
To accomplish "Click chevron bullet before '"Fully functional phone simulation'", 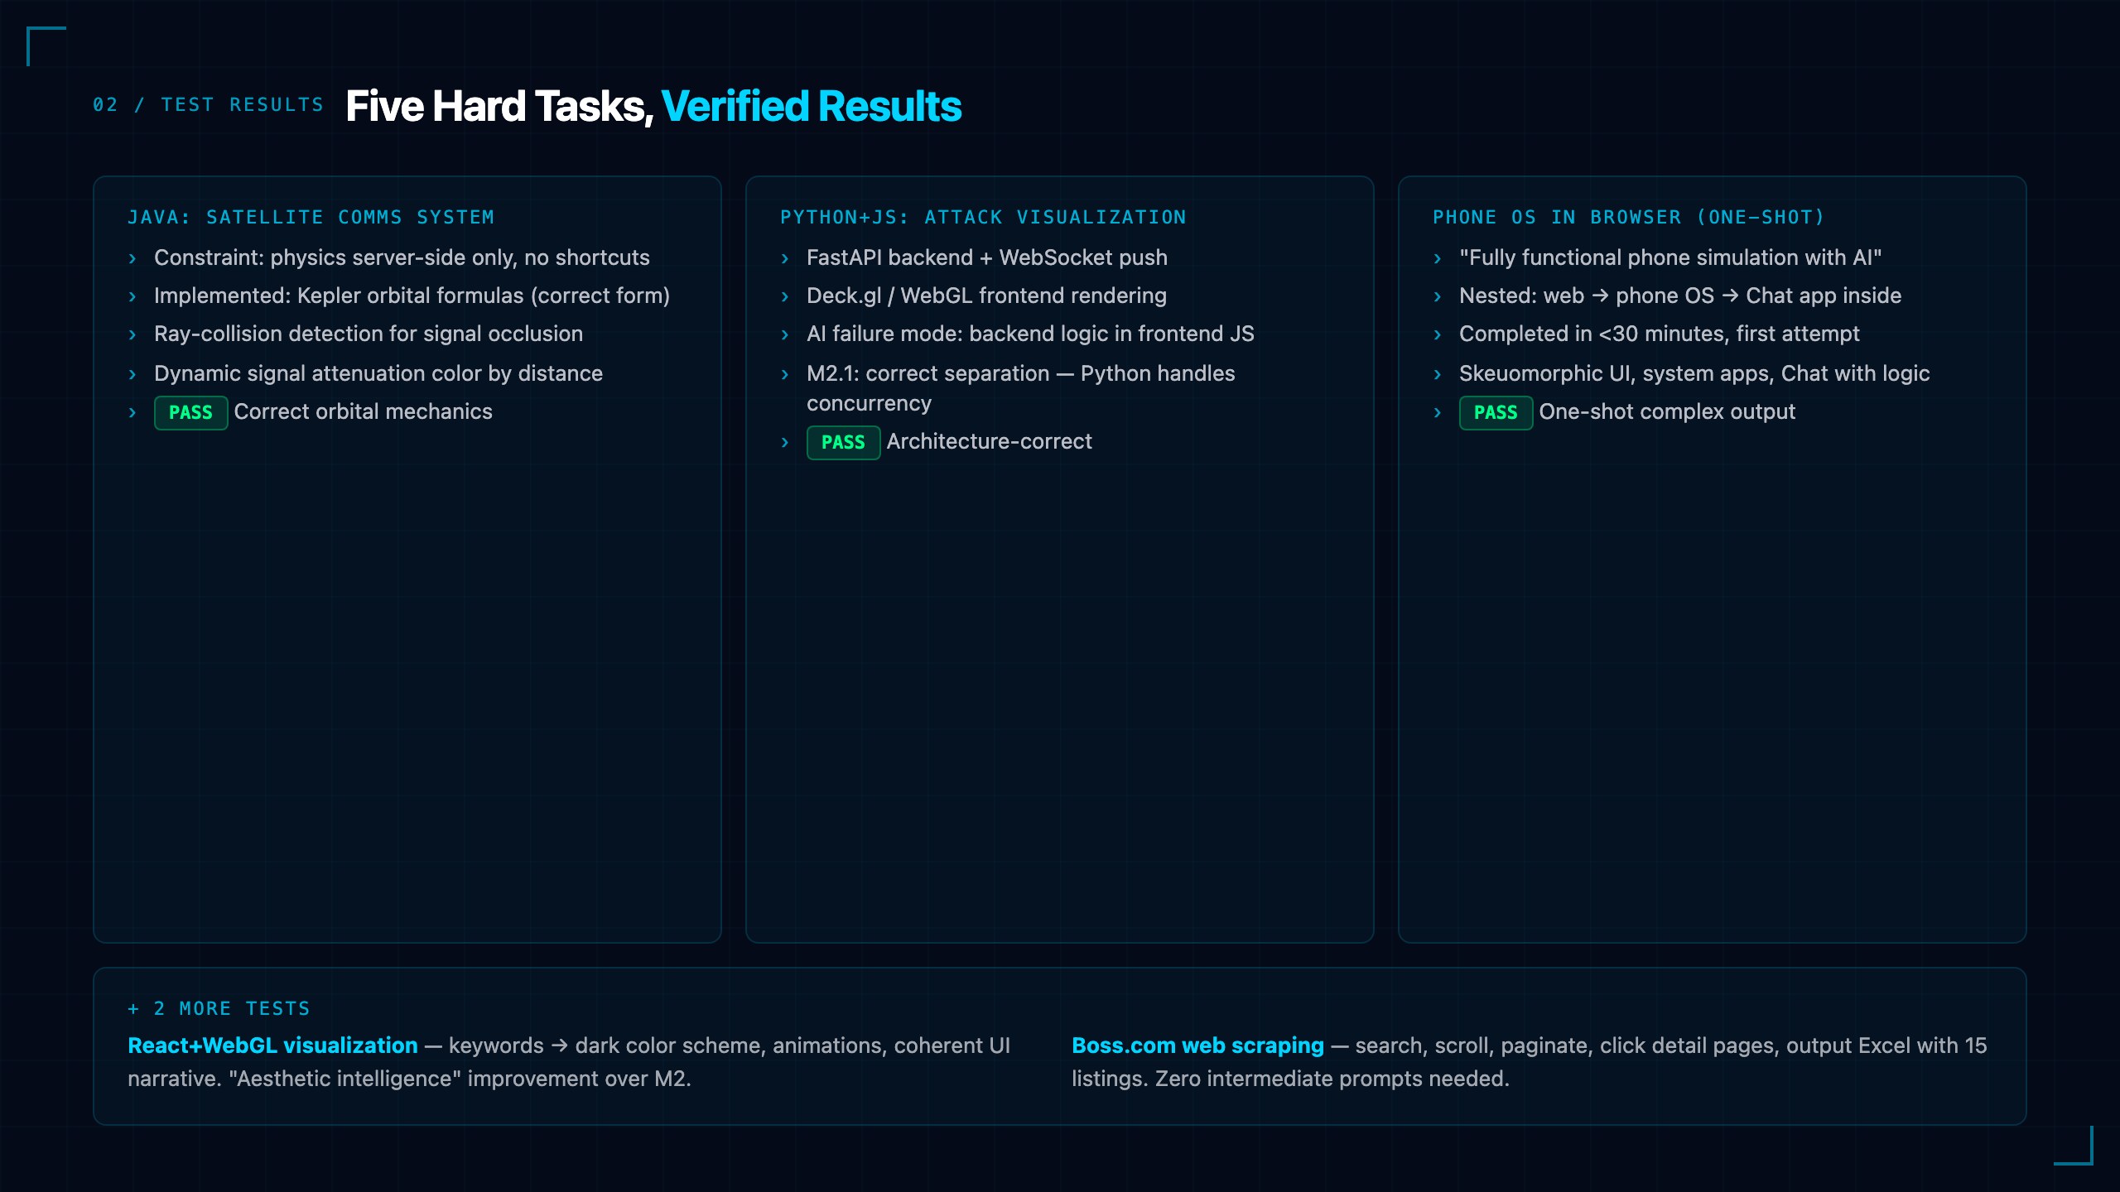I will click(1438, 258).
